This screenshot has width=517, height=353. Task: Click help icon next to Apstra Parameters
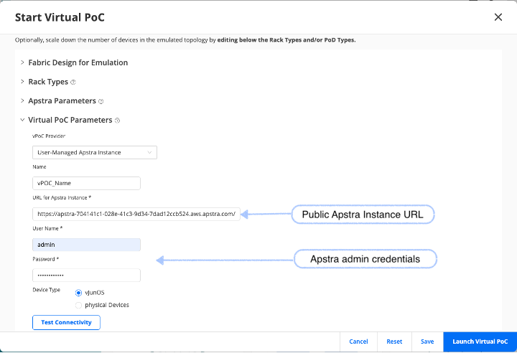[x=101, y=102]
